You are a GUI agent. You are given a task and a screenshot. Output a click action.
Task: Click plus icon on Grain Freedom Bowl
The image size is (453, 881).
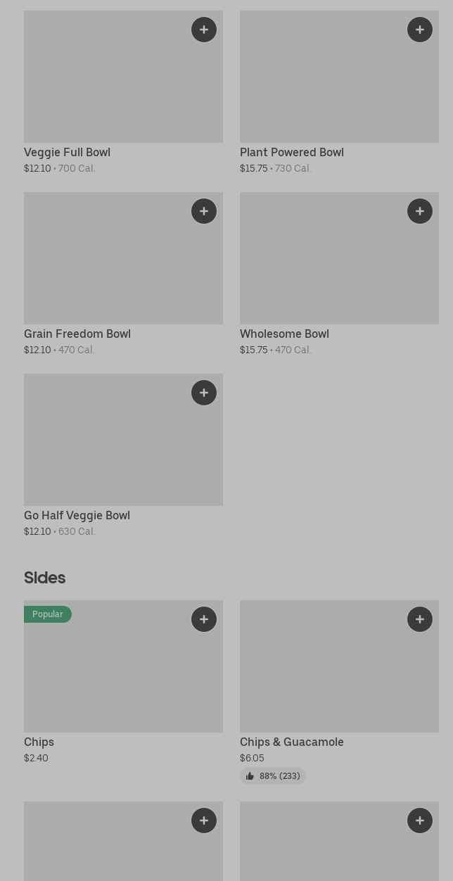[204, 211]
